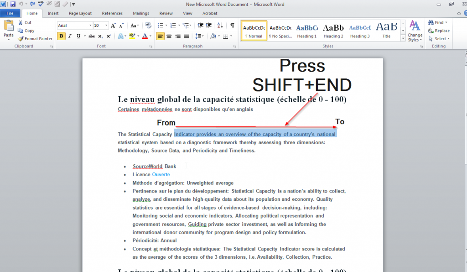Apply subscript formatting

click(x=101, y=36)
